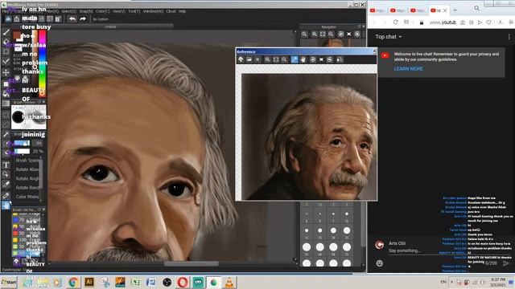The image size is (515, 289).
Task: Click the www.youtube address bar
Action: (x=443, y=22)
